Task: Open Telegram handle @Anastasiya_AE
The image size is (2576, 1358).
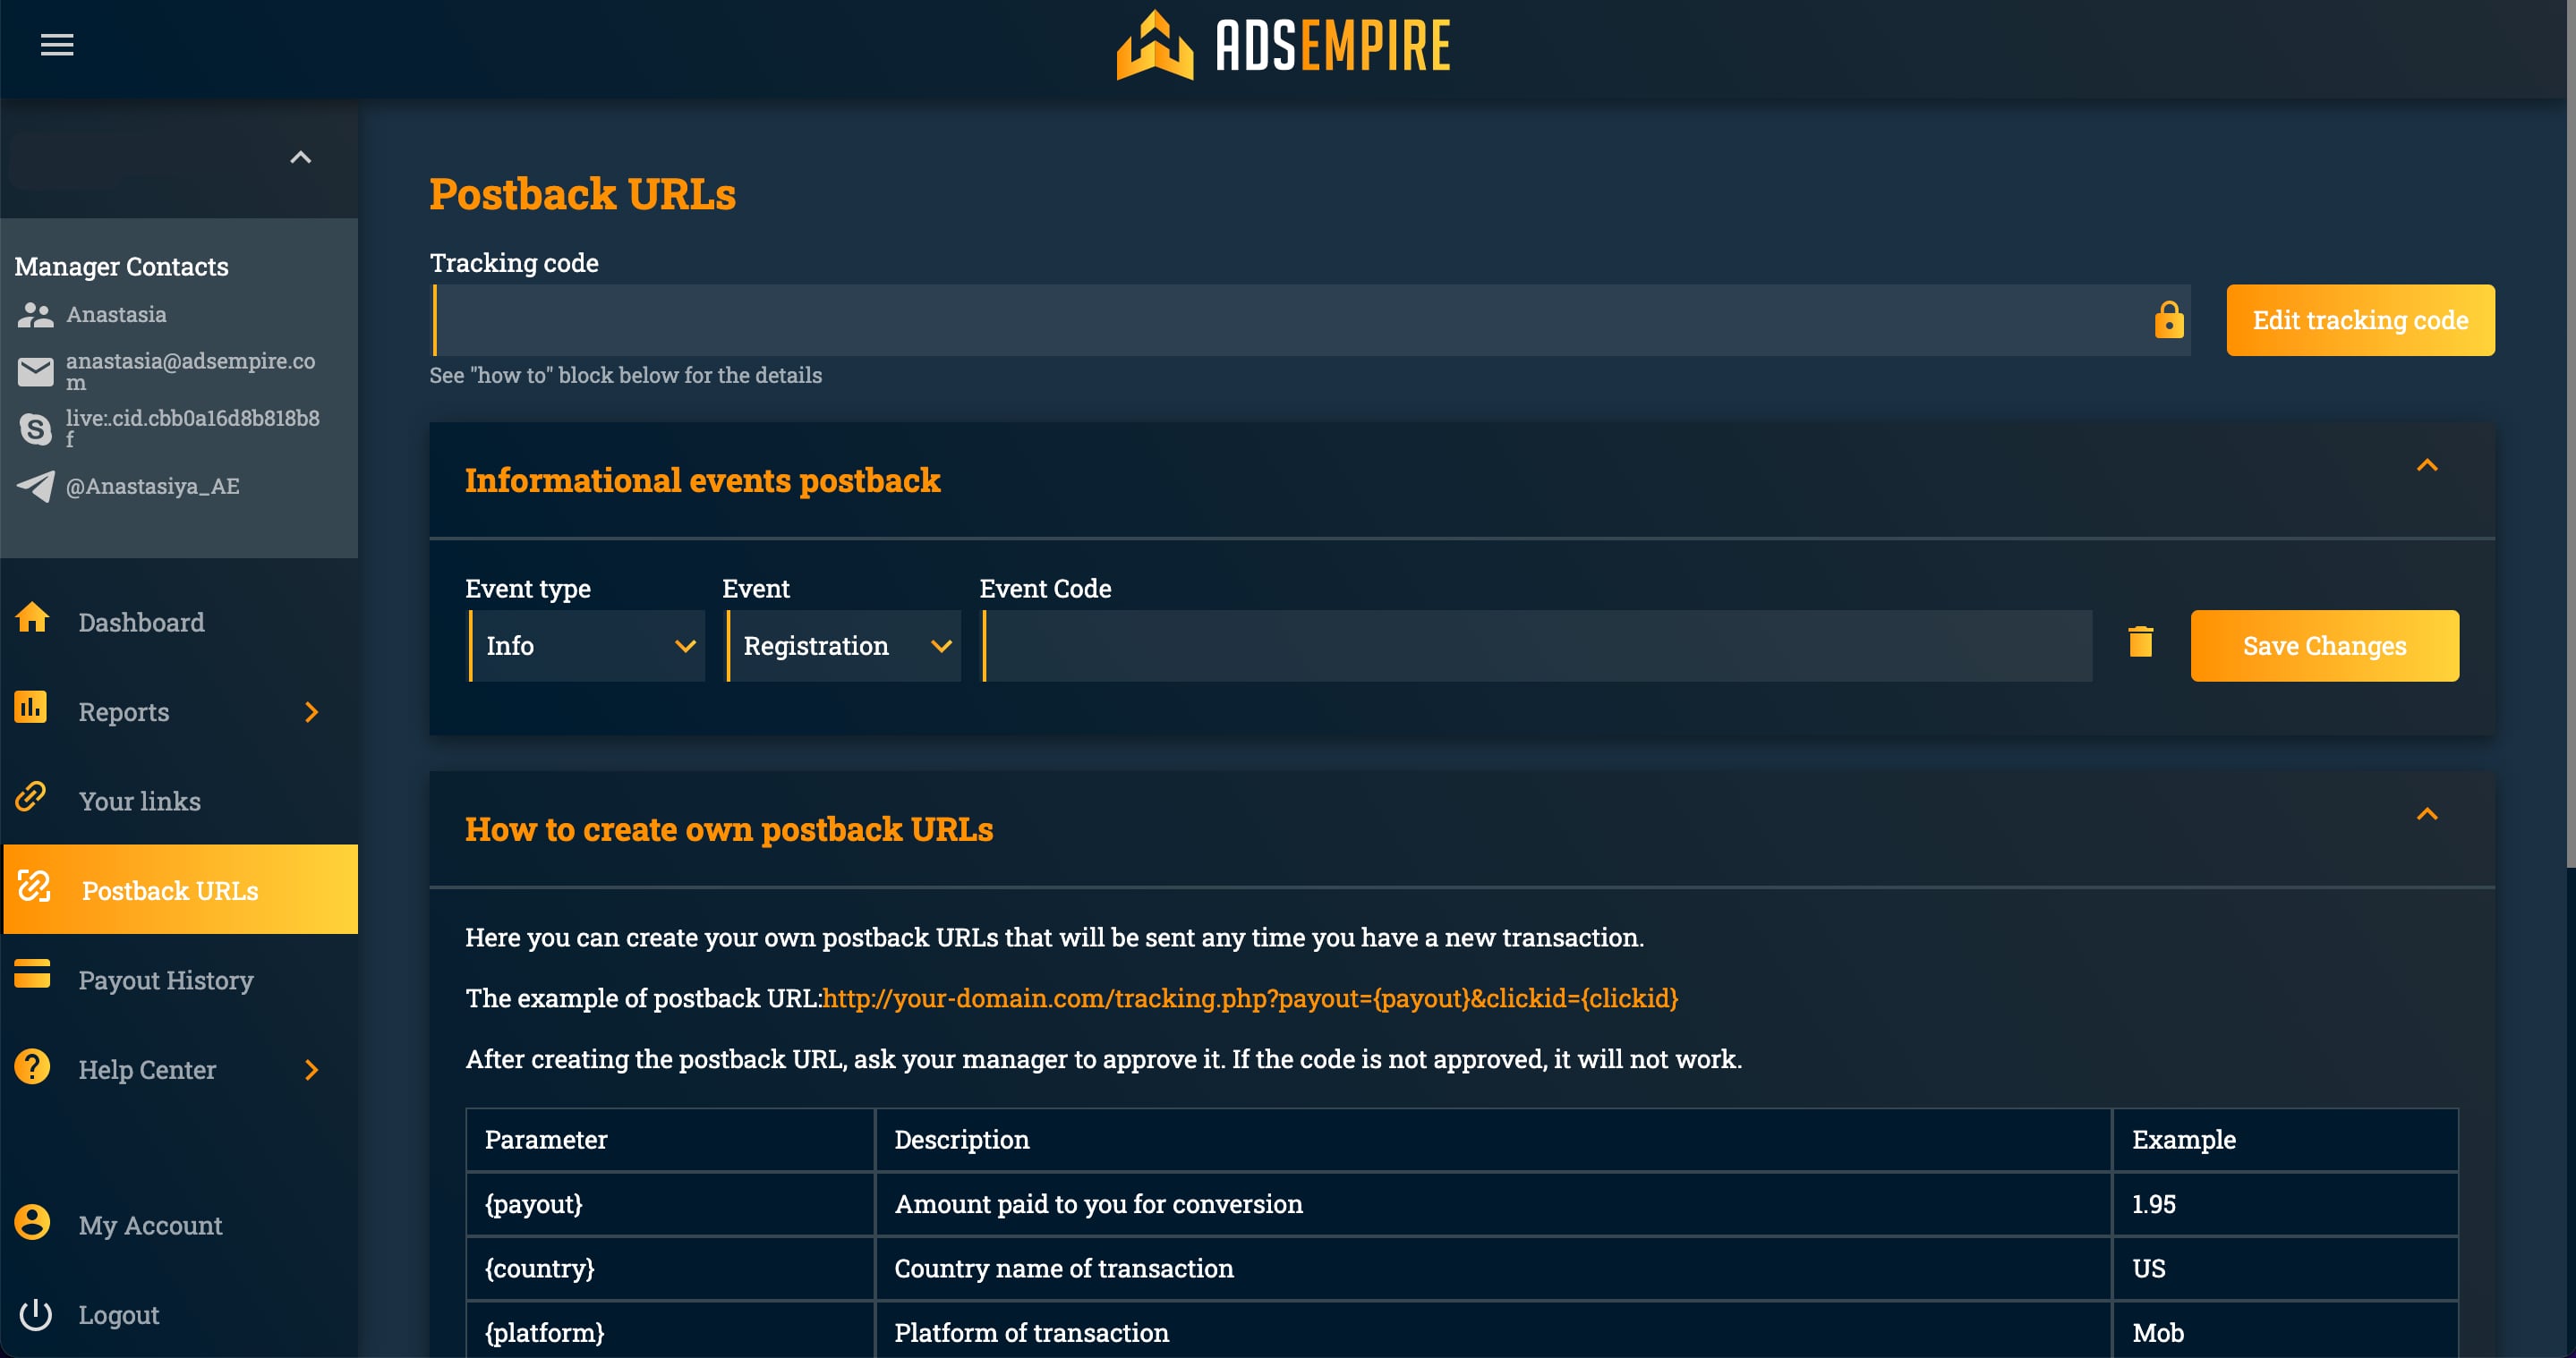Action: (152, 487)
